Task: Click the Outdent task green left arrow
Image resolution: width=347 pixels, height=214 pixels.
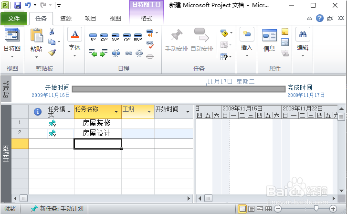Action: [x=93, y=53]
